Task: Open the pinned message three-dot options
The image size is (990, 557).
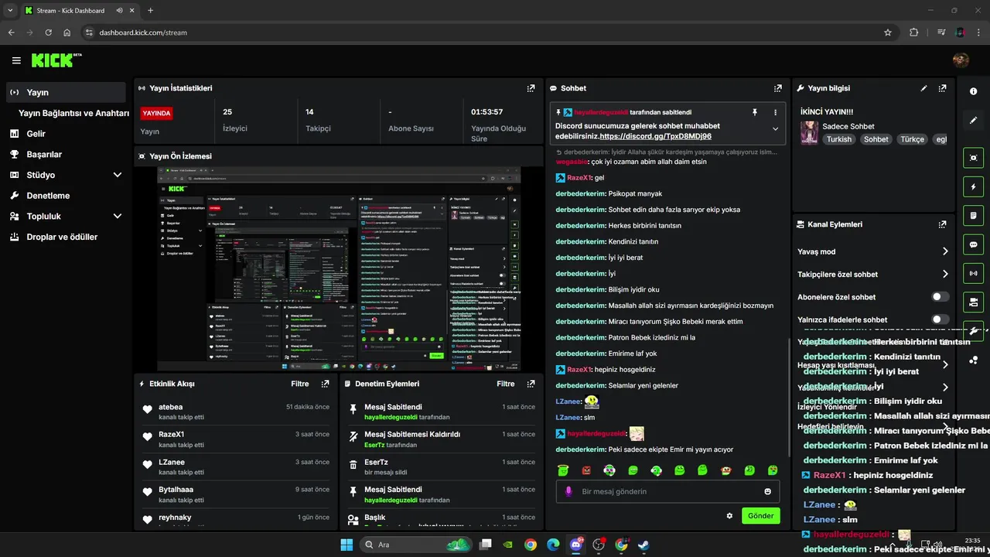Action: click(x=775, y=112)
